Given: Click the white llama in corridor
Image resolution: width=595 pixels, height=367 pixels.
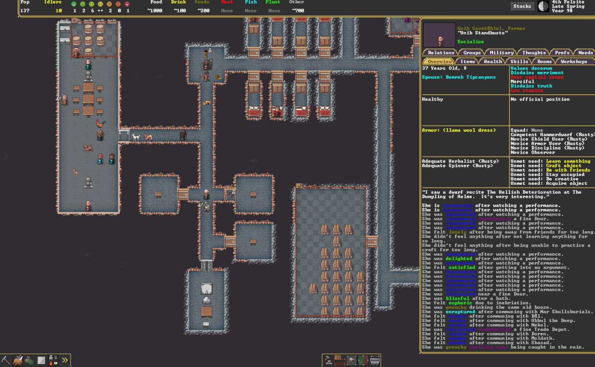Looking at the screenshot, I should [x=136, y=137].
